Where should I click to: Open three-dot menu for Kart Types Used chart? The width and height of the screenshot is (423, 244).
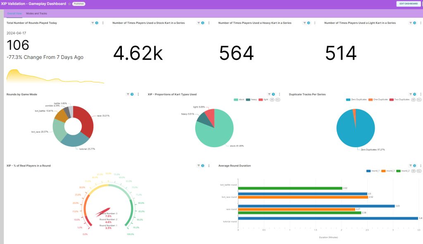click(279, 94)
